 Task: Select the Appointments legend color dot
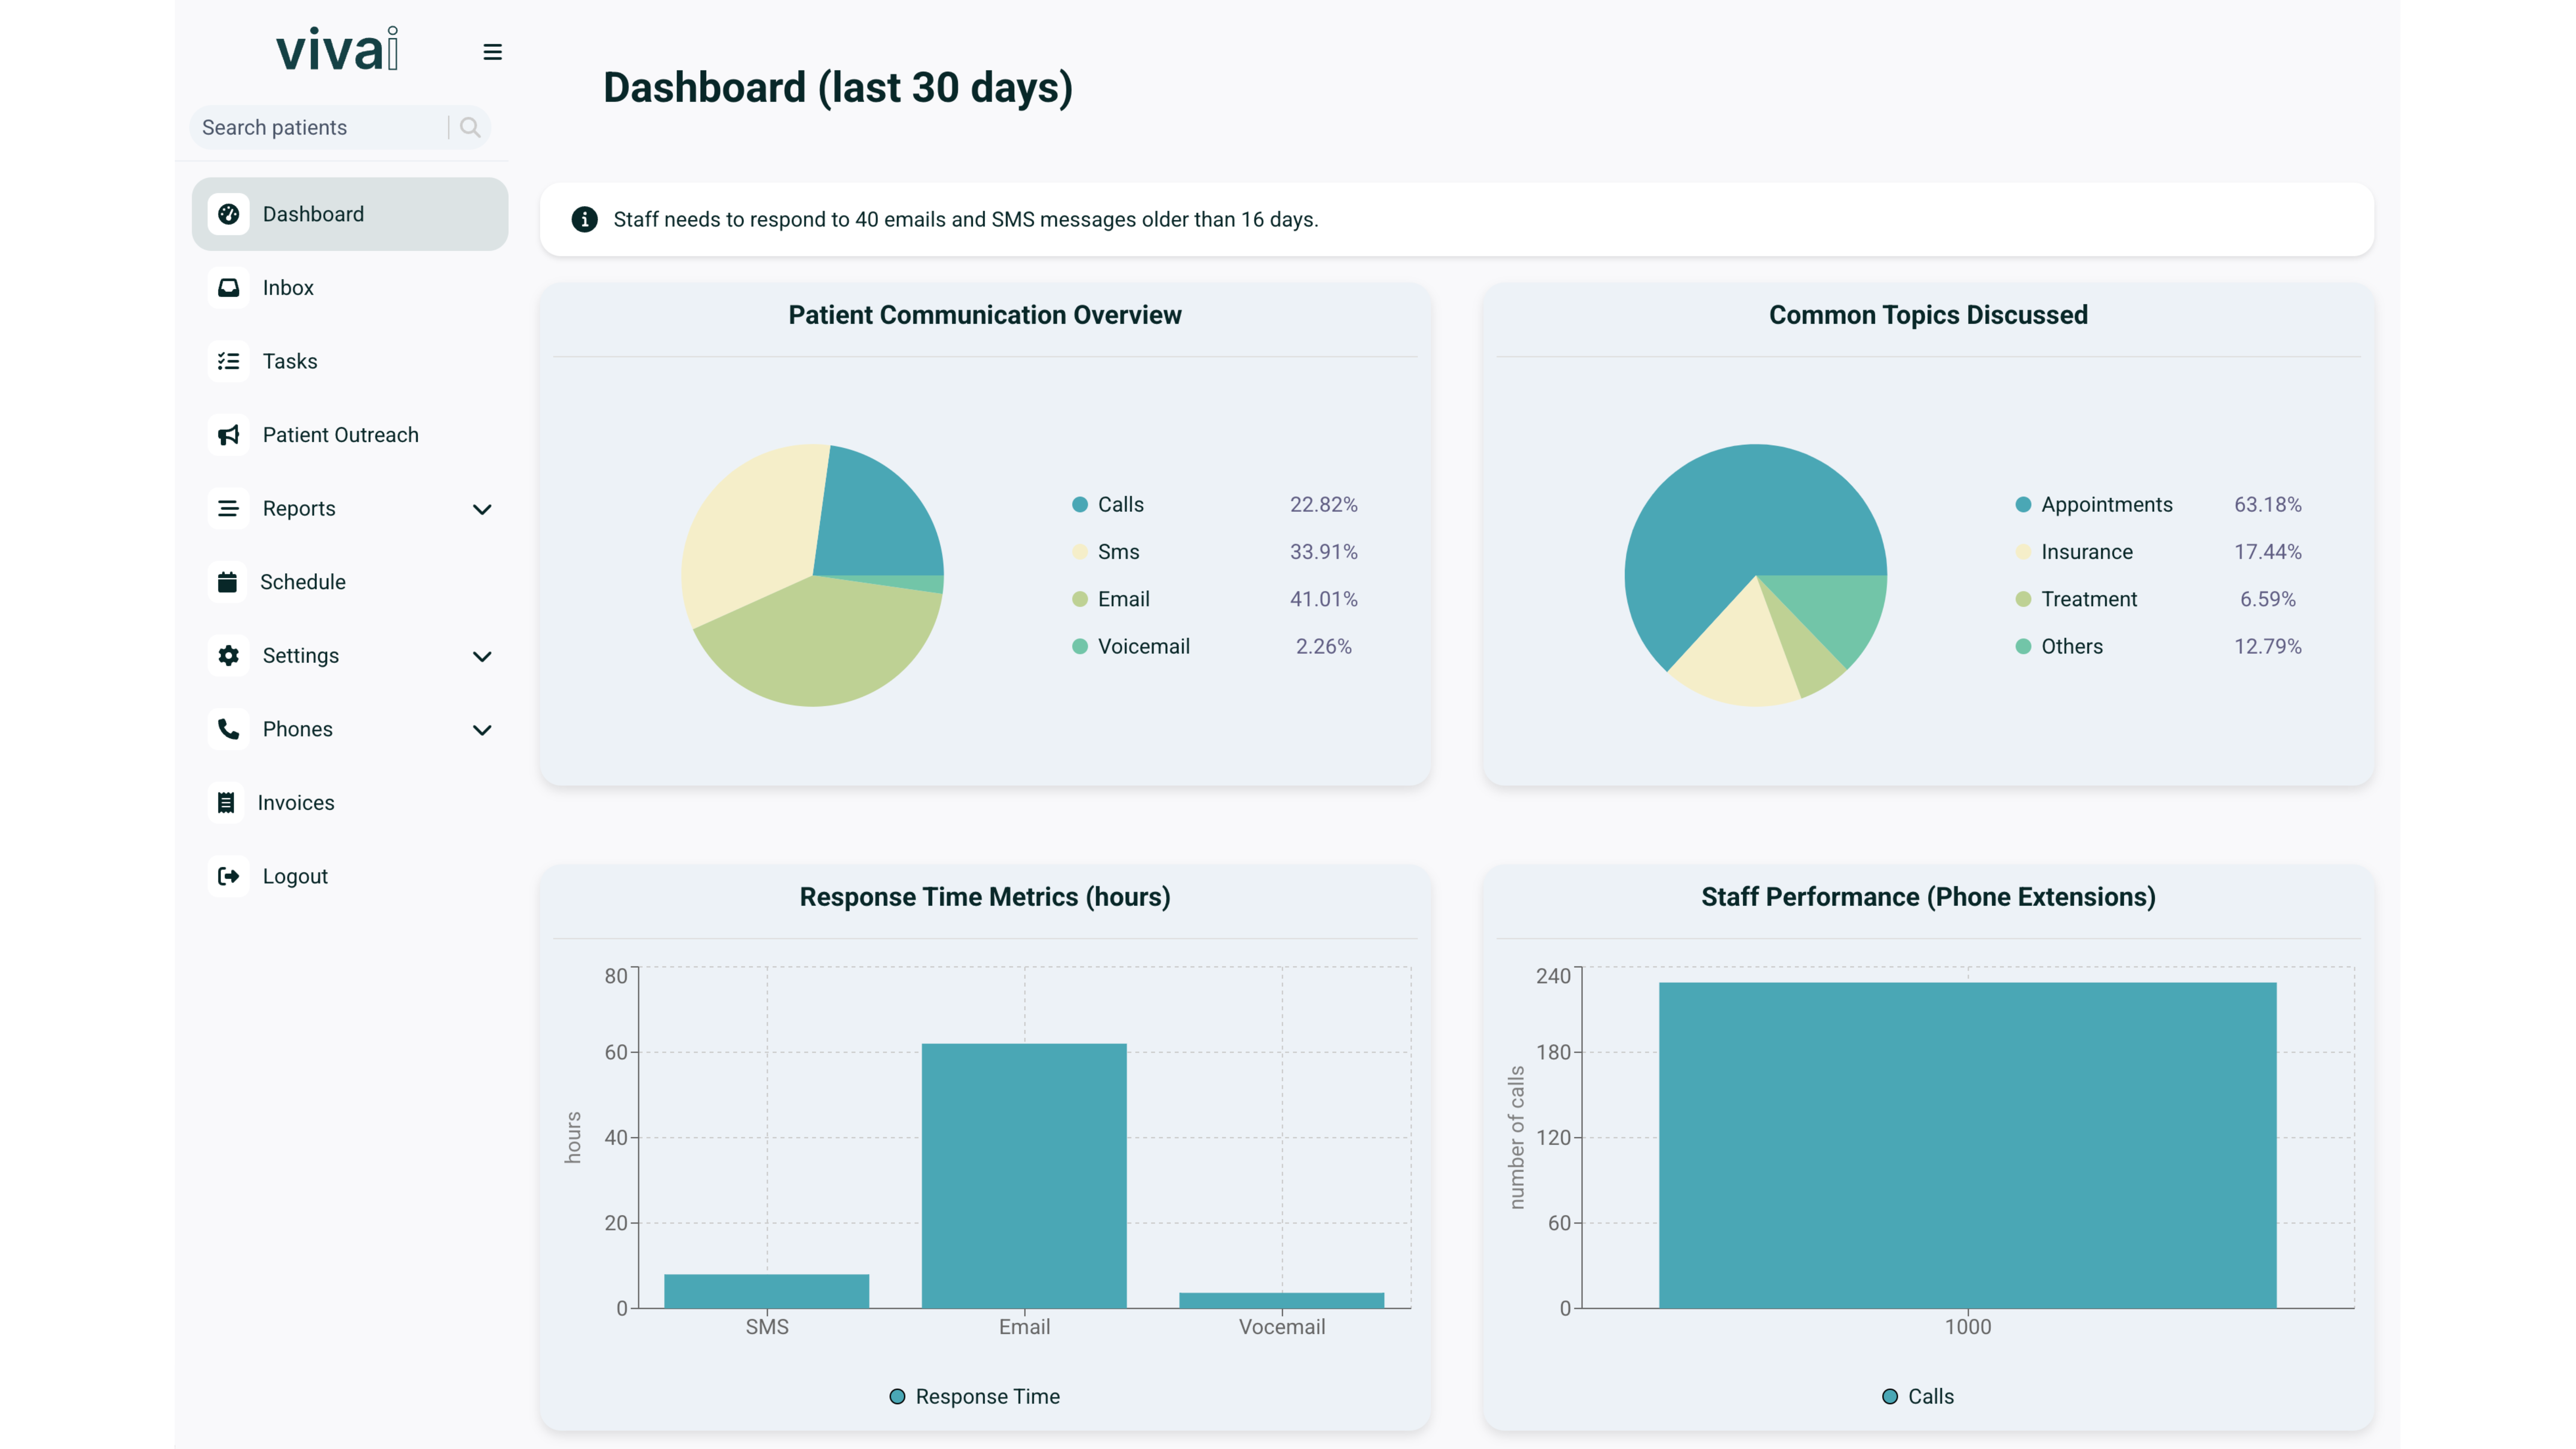point(2023,505)
